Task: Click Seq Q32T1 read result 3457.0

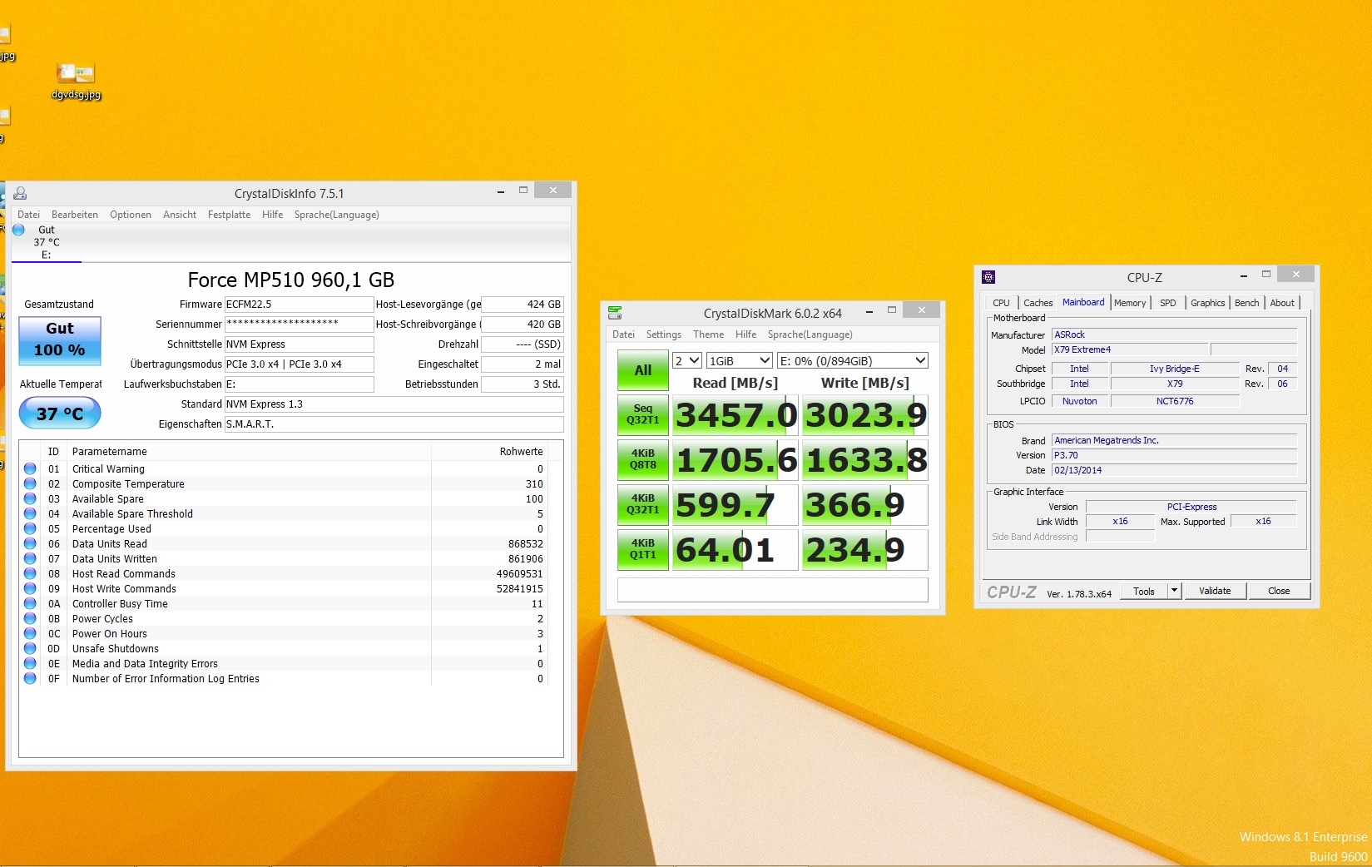Action: (736, 414)
